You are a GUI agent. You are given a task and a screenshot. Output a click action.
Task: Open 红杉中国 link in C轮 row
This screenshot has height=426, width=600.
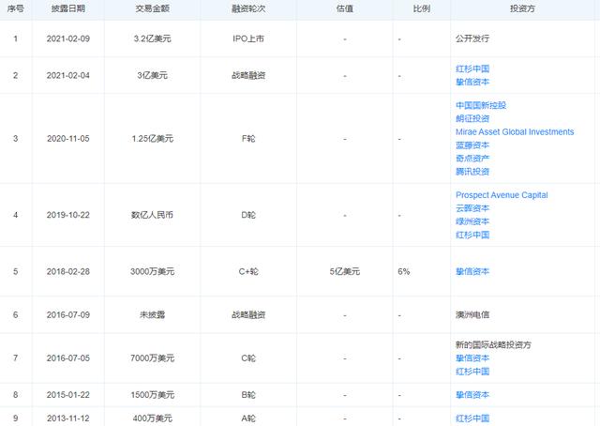pyautogui.click(x=472, y=372)
